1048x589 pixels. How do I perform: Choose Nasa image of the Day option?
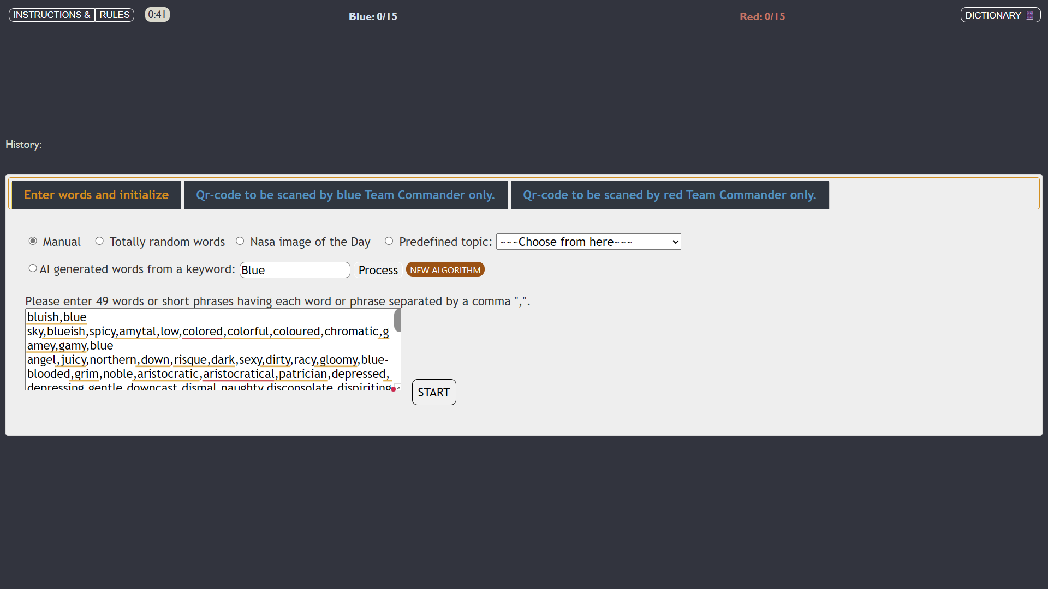240,241
